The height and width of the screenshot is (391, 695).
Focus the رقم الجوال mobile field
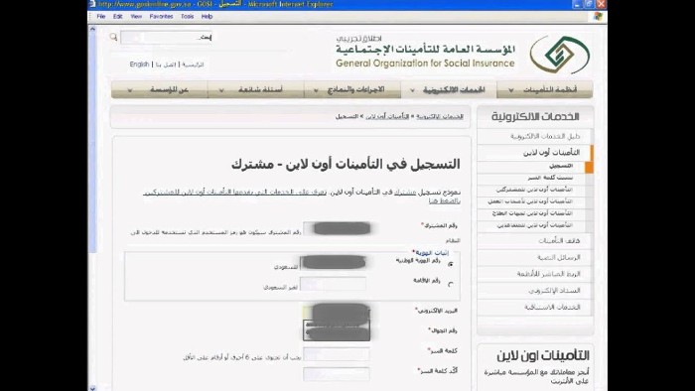[x=337, y=330]
